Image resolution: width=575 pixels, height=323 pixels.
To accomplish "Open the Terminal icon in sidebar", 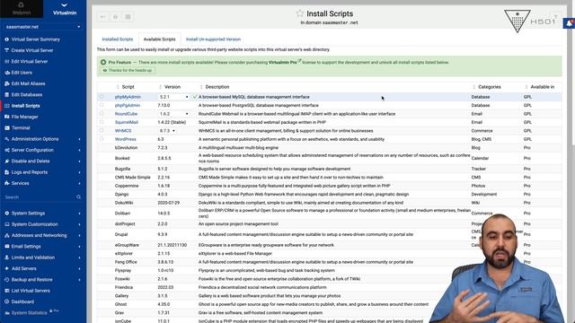I will click(6, 127).
